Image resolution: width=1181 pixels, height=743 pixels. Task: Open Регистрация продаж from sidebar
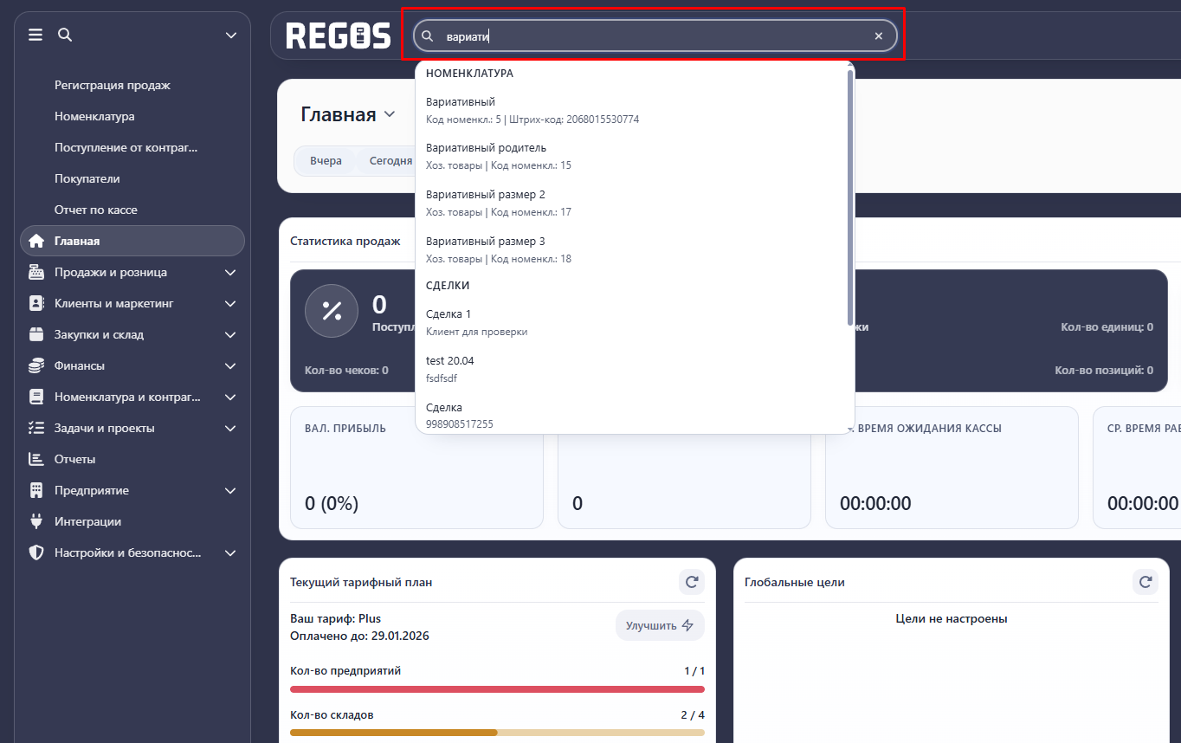click(113, 85)
